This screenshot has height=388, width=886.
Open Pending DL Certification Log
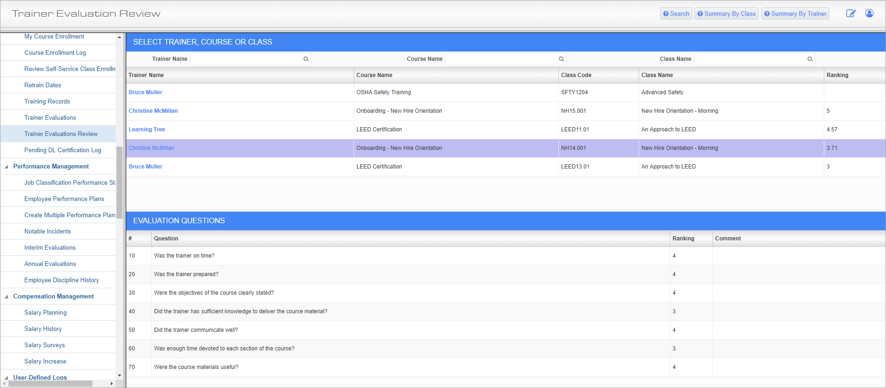click(63, 150)
